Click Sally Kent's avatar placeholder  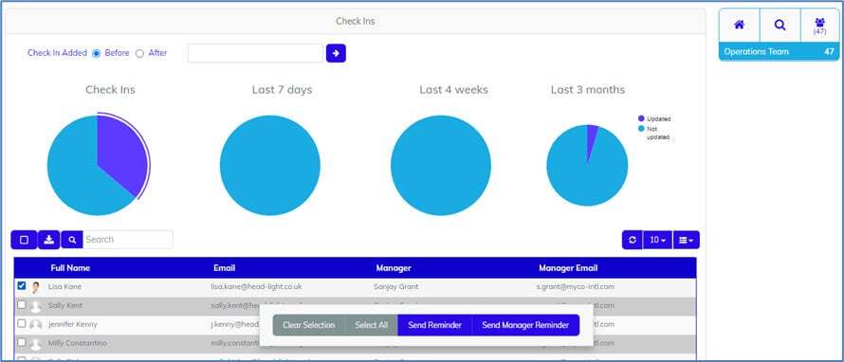[x=35, y=307]
